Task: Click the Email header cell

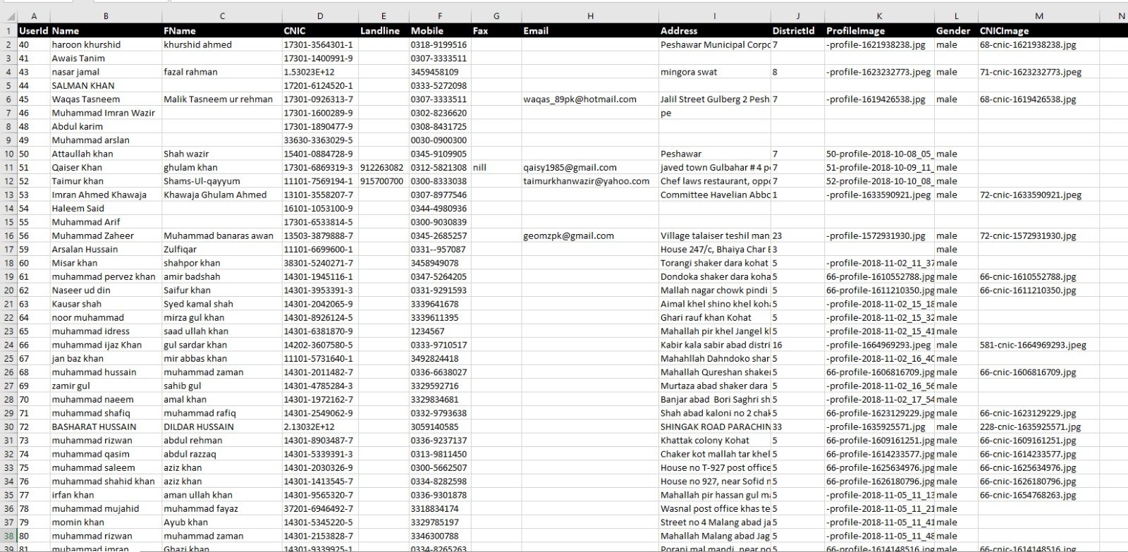Action: tap(589, 31)
